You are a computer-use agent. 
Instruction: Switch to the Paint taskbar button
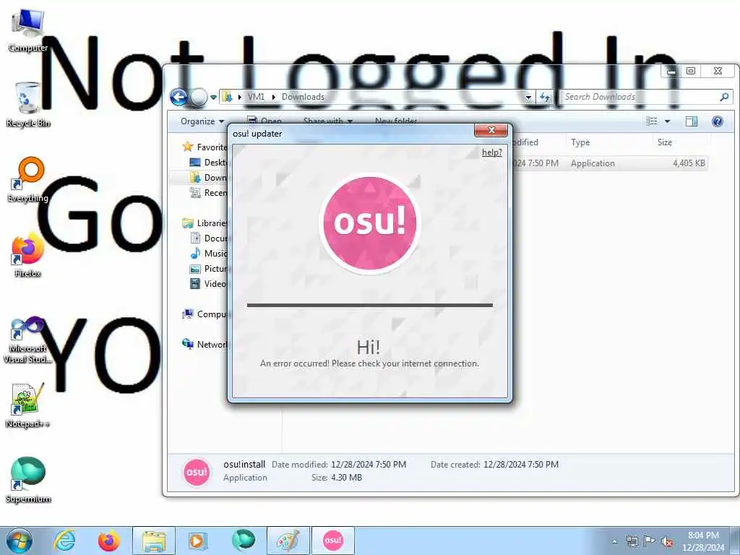(x=288, y=541)
